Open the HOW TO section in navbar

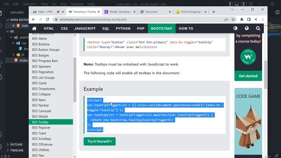pos(186,29)
